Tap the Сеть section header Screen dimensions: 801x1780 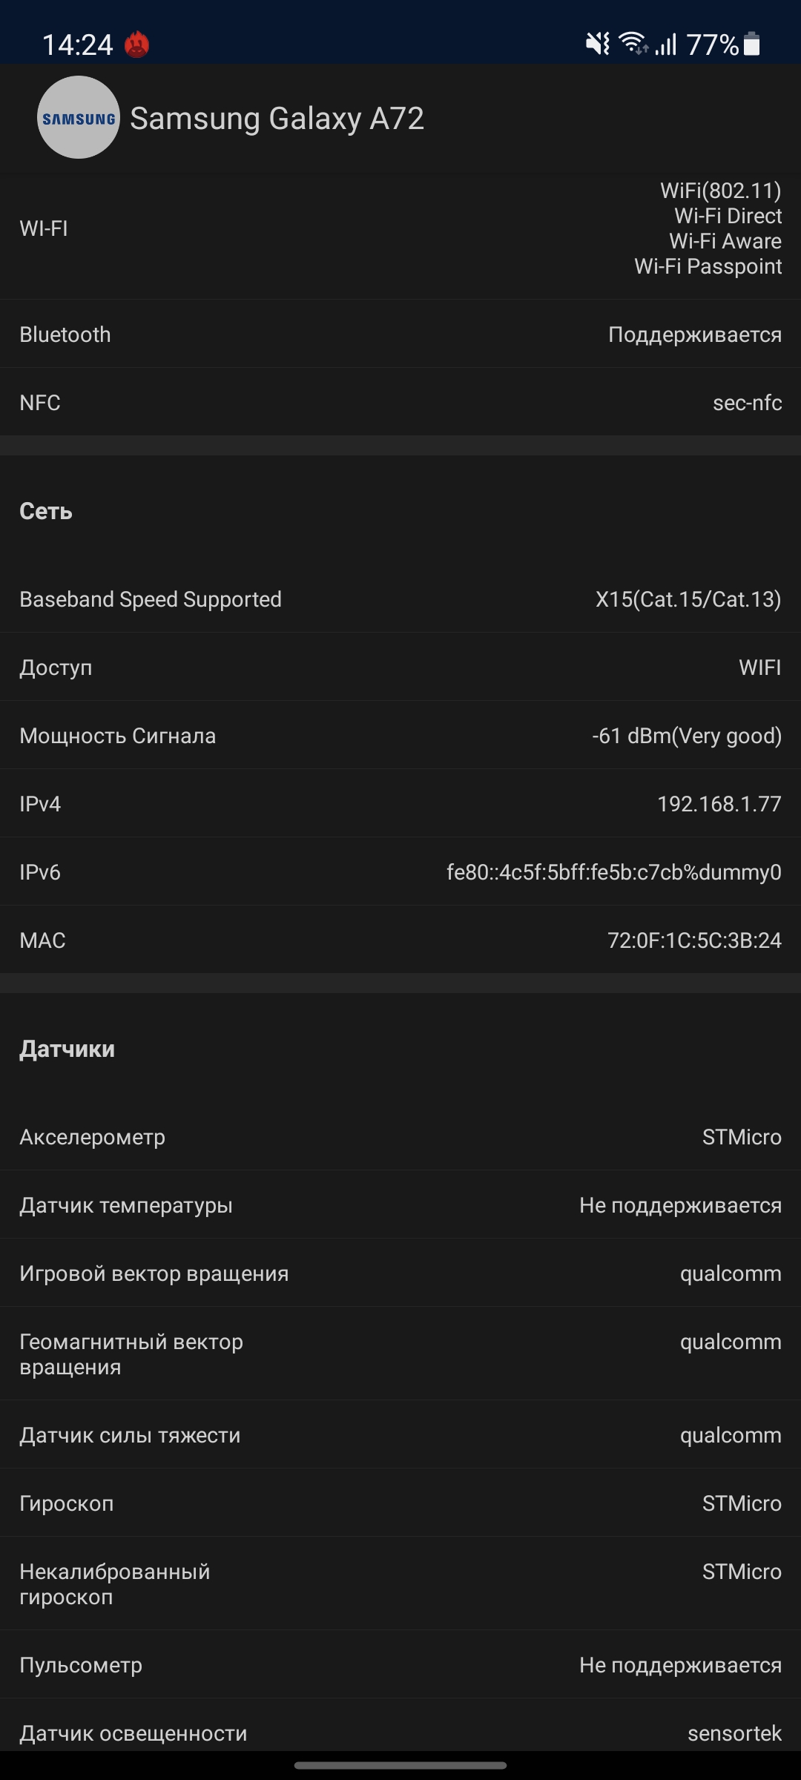tap(46, 511)
